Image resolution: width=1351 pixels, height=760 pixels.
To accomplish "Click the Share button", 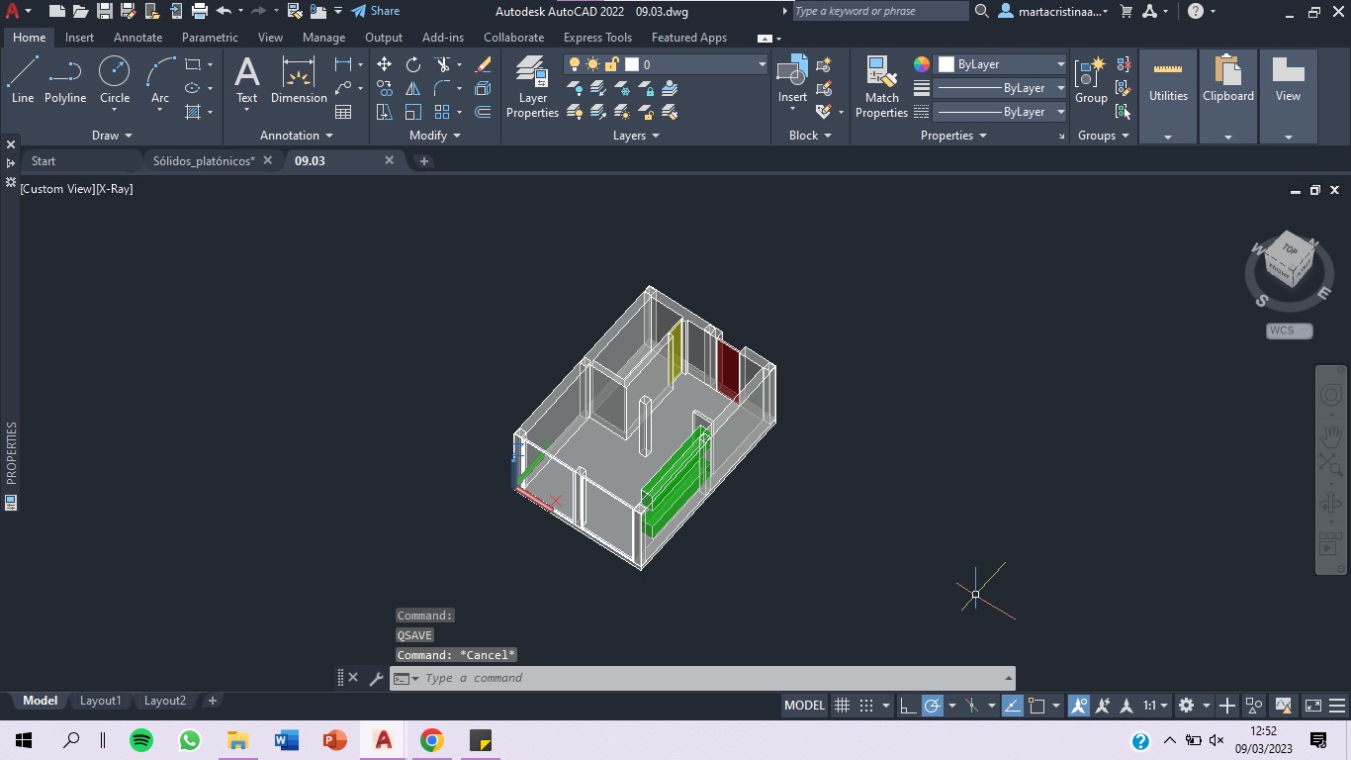I will [x=375, y=11].
